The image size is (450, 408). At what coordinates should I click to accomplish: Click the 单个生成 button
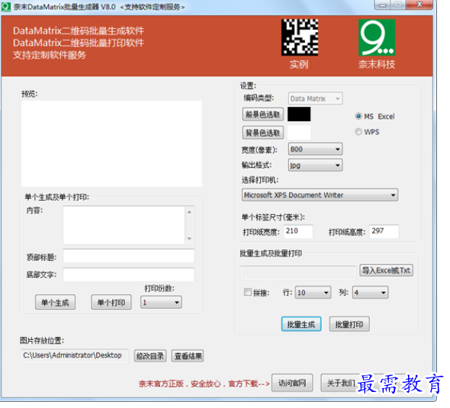(56, 303)
